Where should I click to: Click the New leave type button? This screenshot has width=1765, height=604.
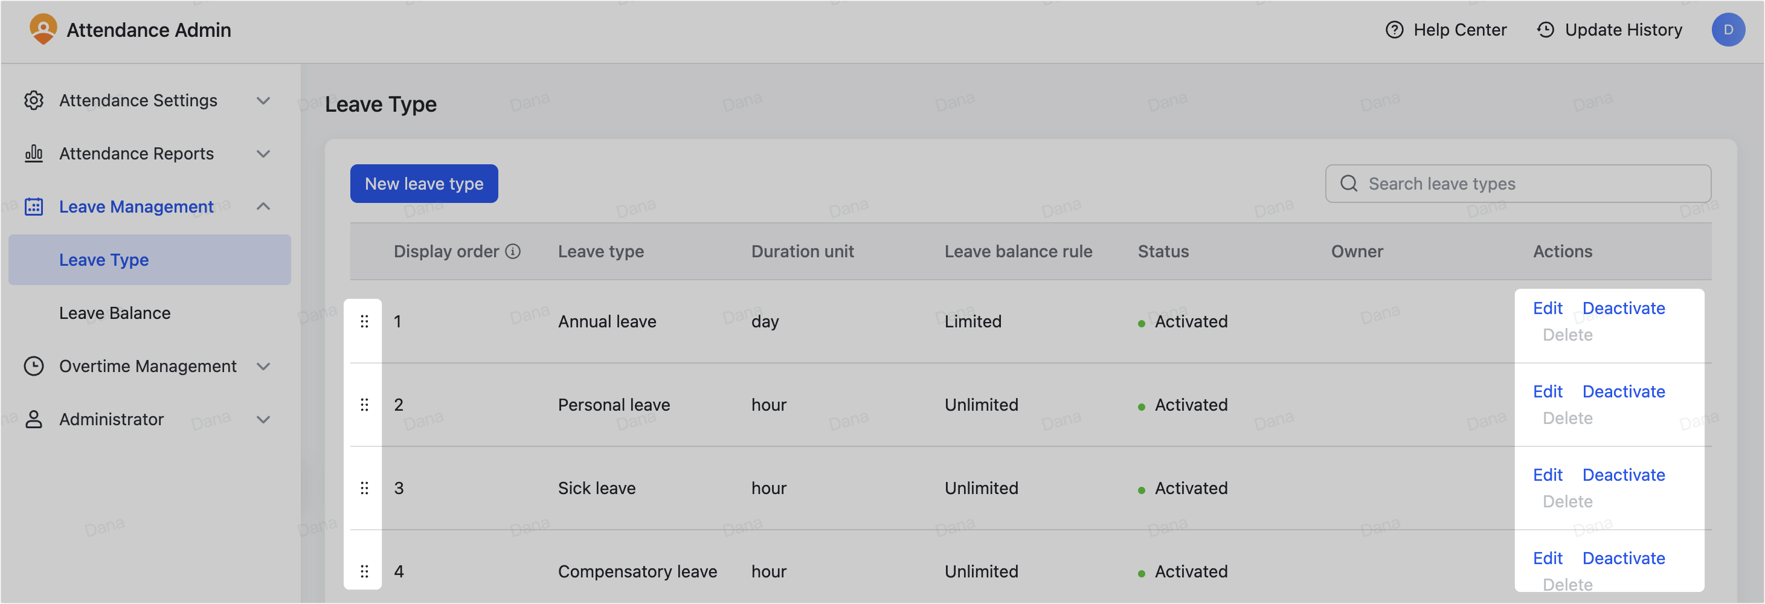point(423,184)
